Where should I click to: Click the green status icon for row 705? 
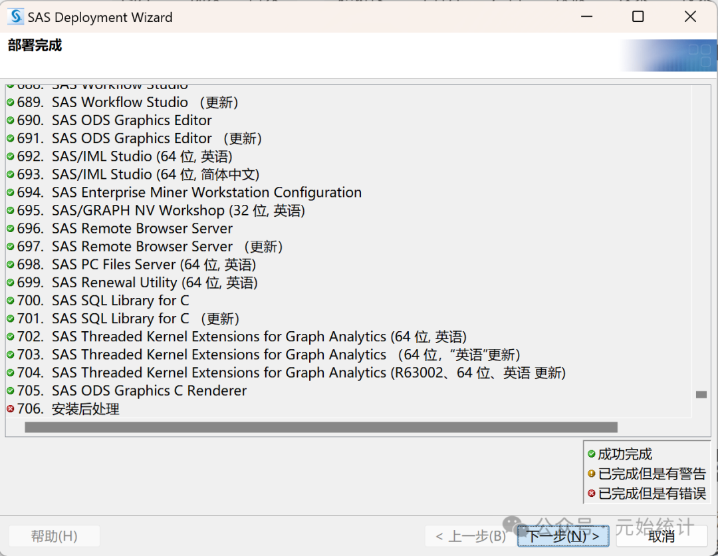coord(11,390)
